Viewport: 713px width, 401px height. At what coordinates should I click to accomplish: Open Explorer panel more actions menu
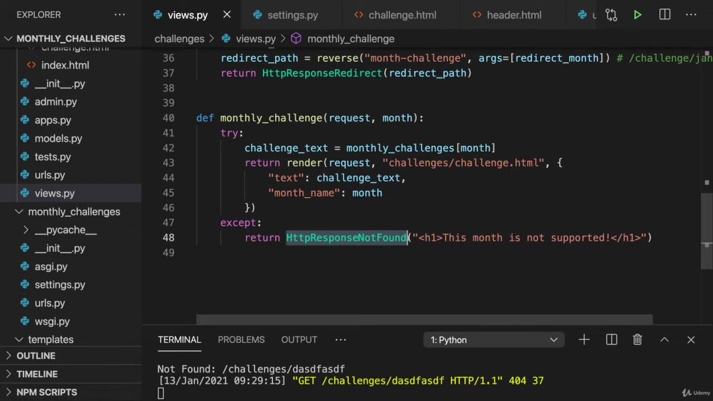click(120, 15)
